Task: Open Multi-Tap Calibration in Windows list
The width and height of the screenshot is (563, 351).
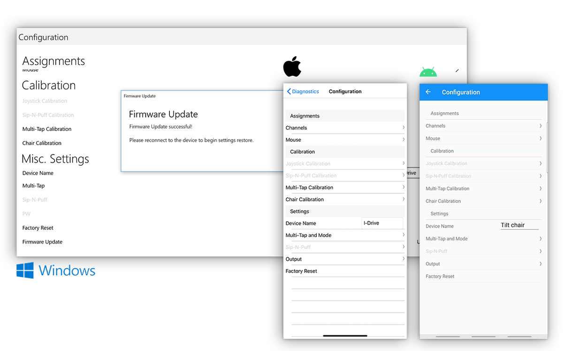Action: click(x=47, y=129)
